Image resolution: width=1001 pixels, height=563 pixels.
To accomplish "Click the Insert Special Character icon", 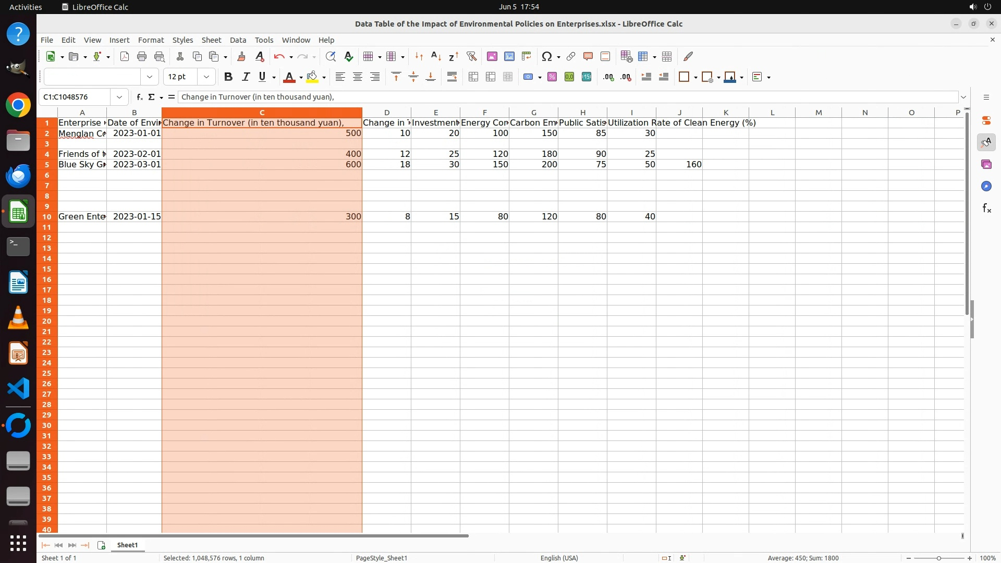I will click(x=546, y=56).
